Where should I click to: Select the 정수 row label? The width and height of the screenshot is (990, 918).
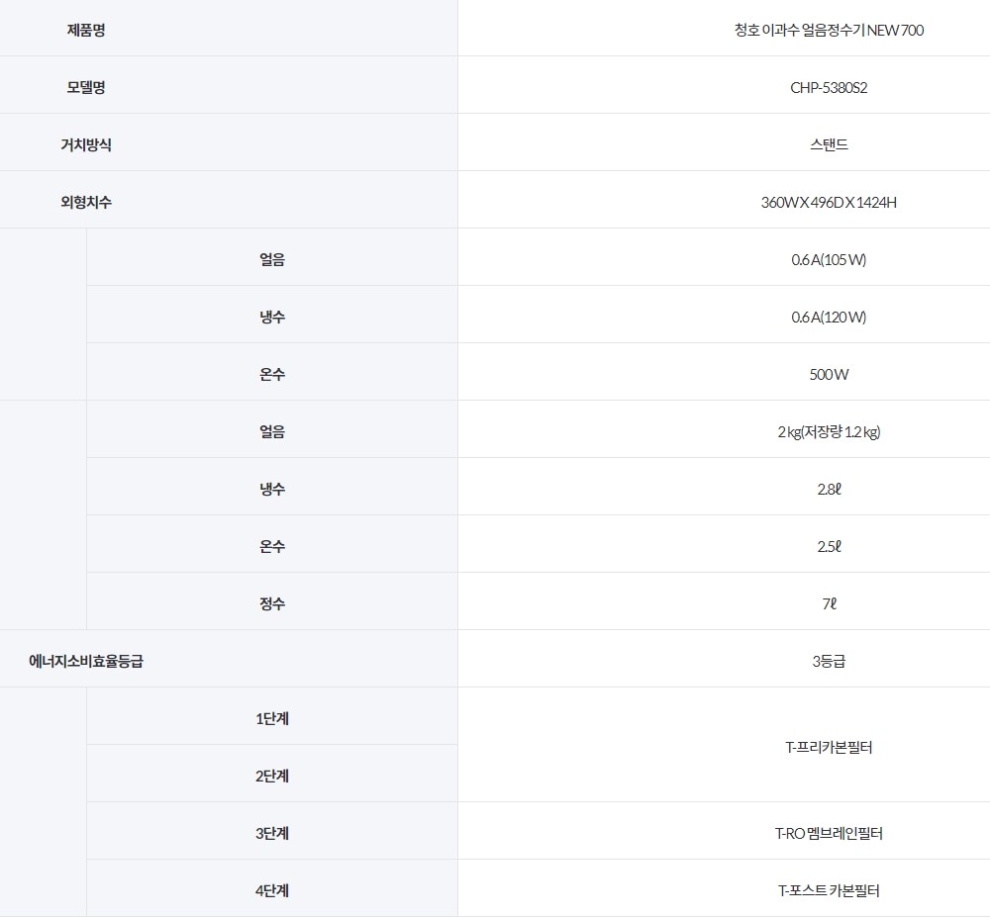[271, 603]
